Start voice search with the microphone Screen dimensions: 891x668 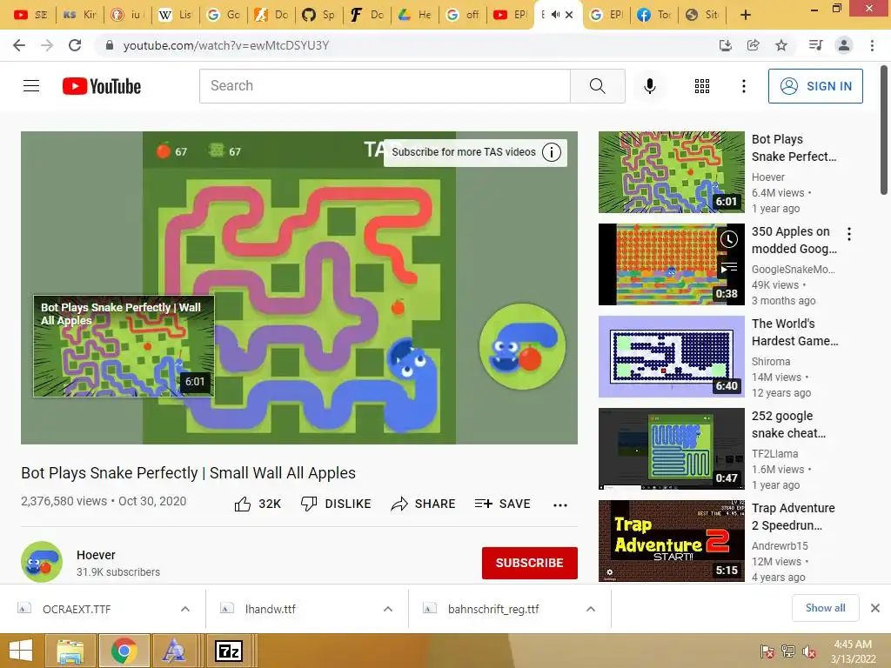[x=649, y=86]
